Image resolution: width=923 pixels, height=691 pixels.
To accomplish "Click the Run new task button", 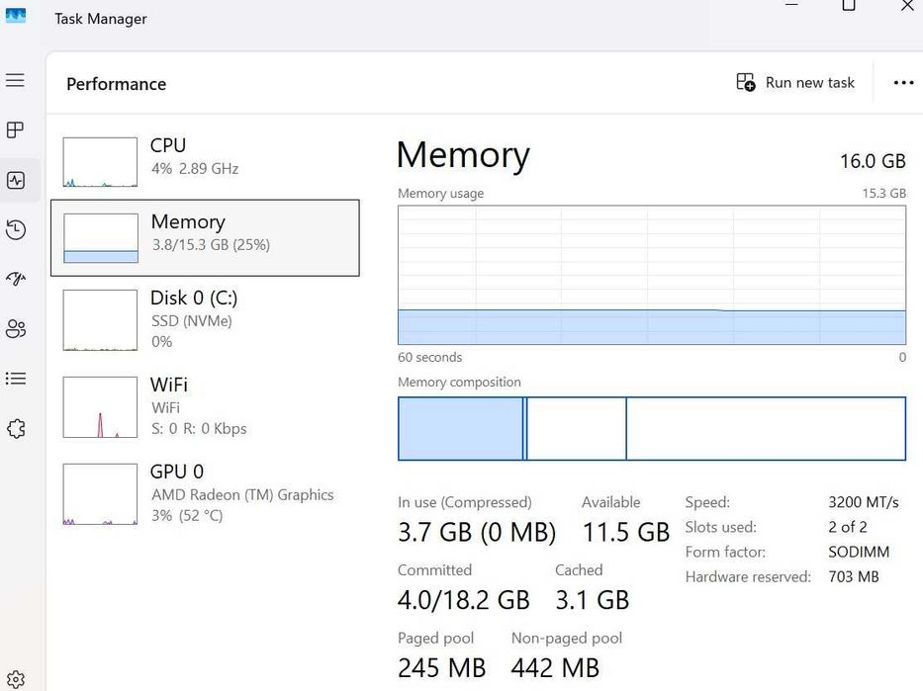I will pyautogui.click(x=795, y=83).
